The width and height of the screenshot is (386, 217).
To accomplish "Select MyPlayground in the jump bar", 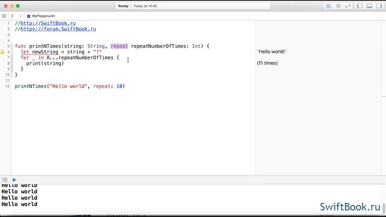I will coord(41,16).
